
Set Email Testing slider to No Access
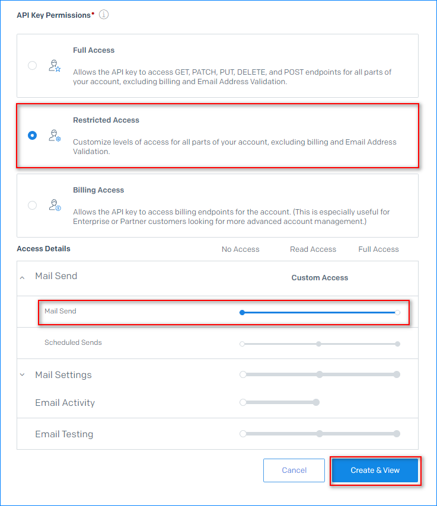click(x=243, y=434)
